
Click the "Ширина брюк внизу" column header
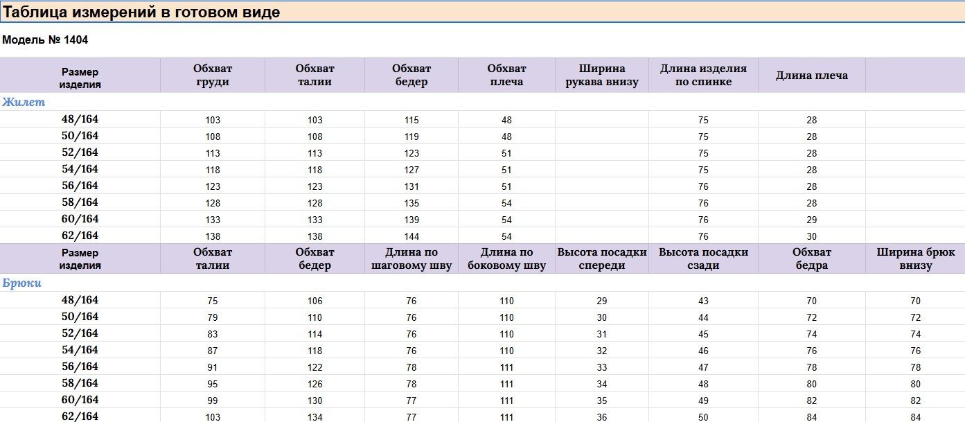point(916,258)
